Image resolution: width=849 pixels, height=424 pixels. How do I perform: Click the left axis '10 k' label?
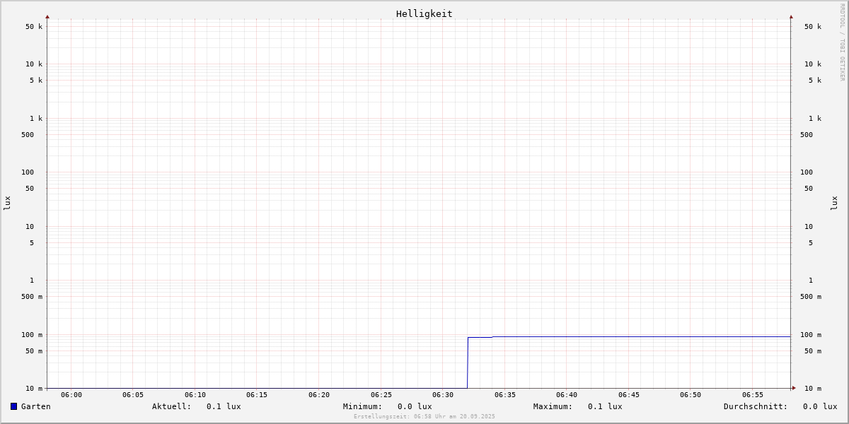coord(34,64)
